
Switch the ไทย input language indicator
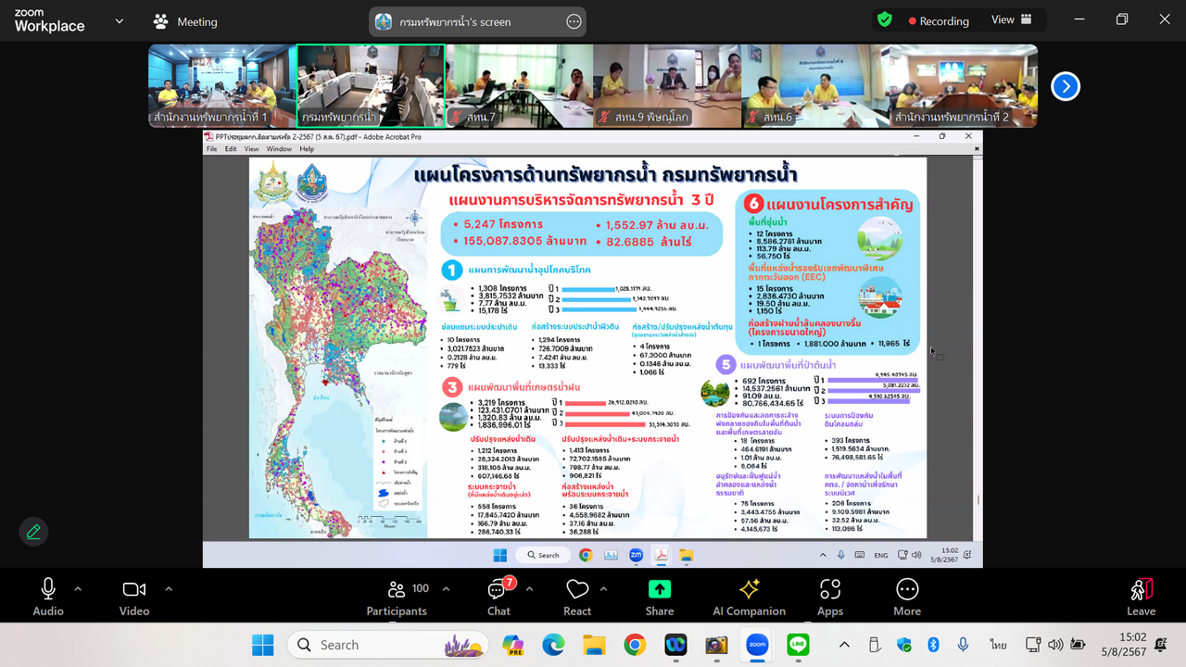[998, 645]
